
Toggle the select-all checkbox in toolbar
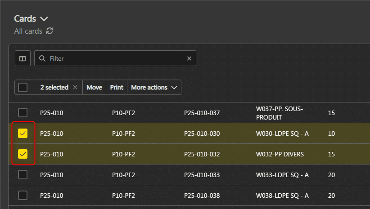click(x=23, y=87)
